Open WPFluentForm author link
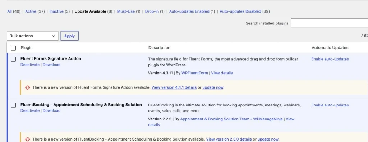 click(x=194, y=73)
